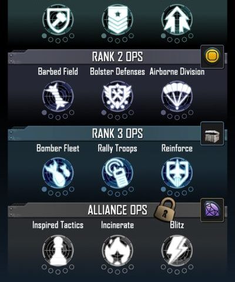Image resolution: width=235 pixels, height=282 pixels.
Task: Choose the triple up-arrow op icon
Action: point(177,19)
